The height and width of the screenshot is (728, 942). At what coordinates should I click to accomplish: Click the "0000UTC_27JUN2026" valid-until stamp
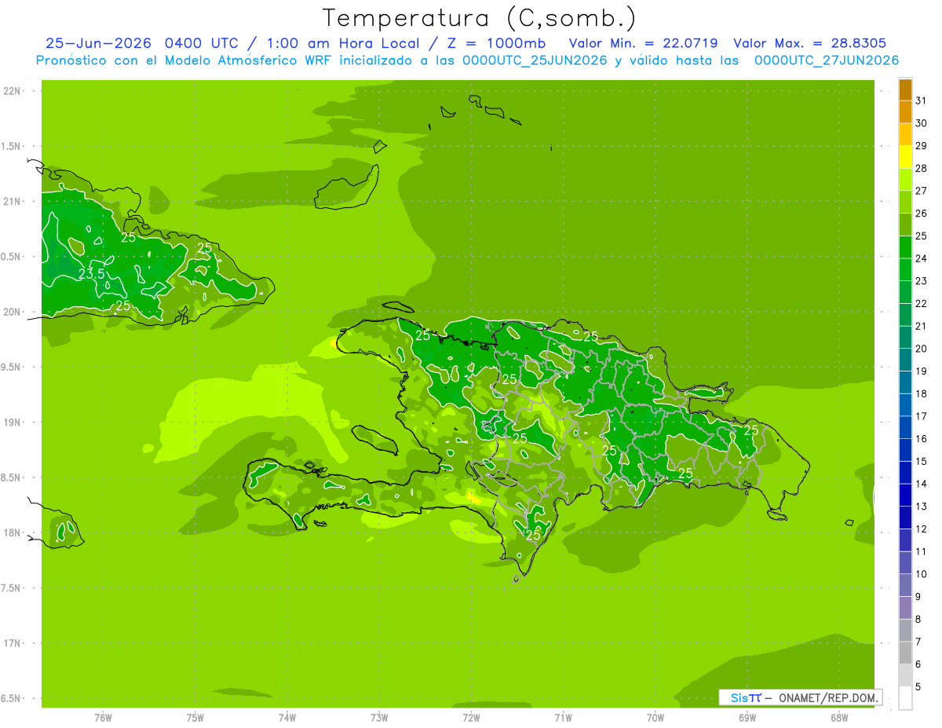tap(826, 60)
